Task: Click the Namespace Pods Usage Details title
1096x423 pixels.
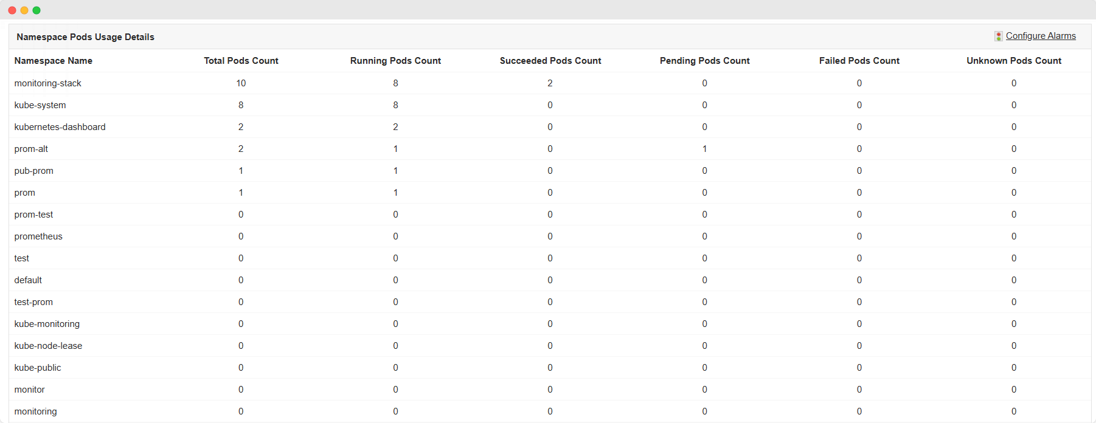Action: pyautogui.click(x=85, y=36)
